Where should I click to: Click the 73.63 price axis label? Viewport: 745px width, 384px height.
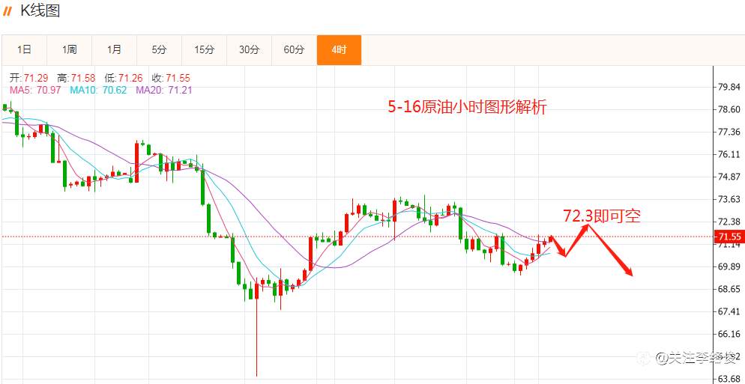[729, 199]
